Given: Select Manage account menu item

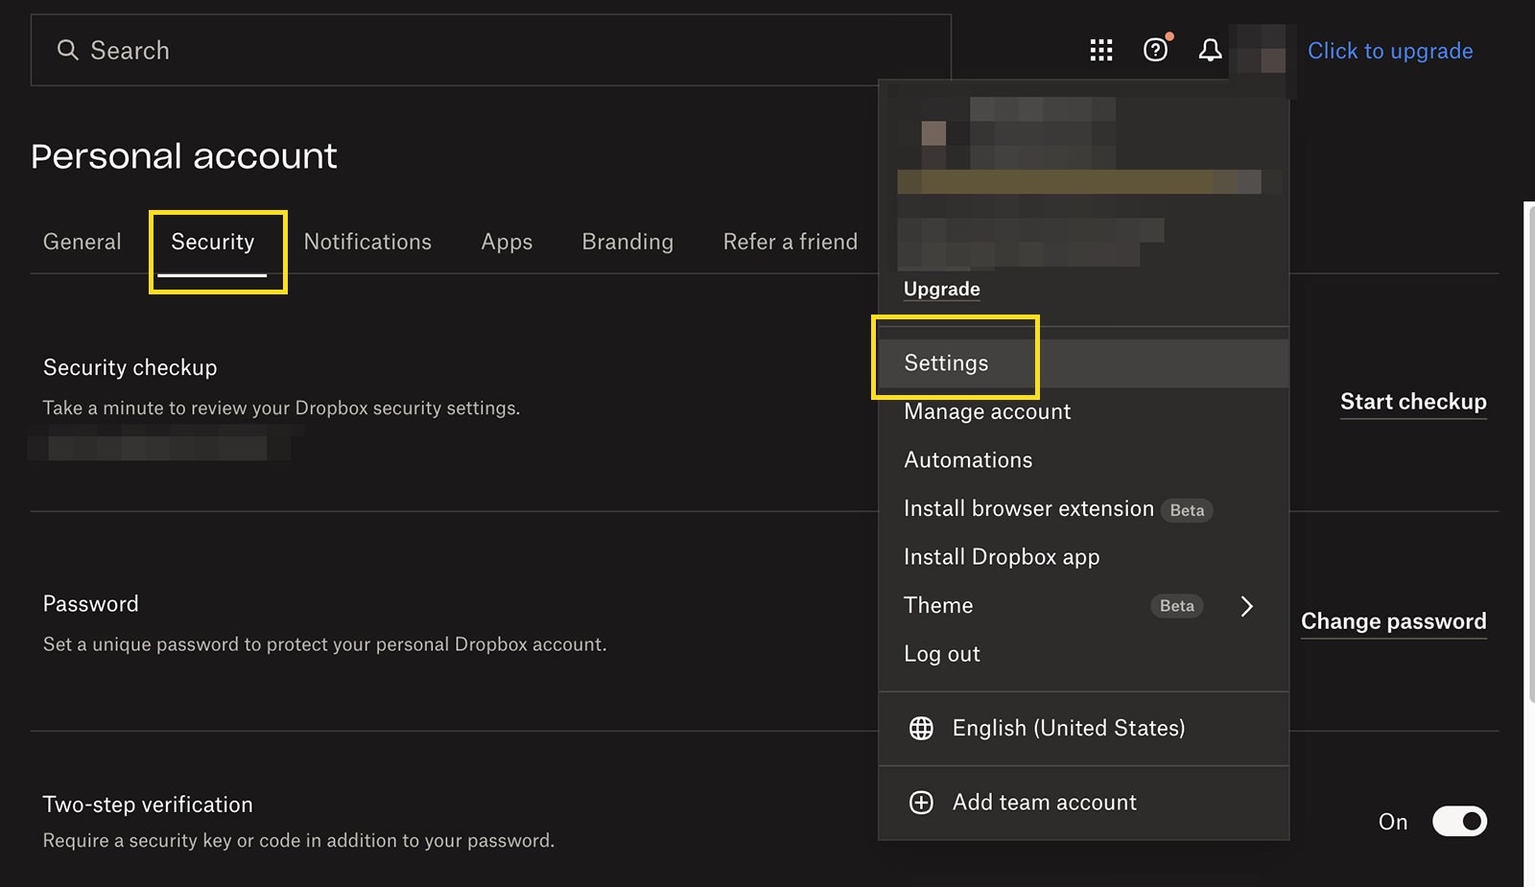Looking at the screenshot, I should pyautogui.click(x=1083, y=411).
